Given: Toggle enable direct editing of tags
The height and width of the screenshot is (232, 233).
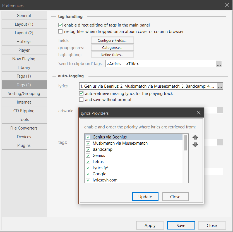Looking at the screenshot, I should click(x=60, y=25).
